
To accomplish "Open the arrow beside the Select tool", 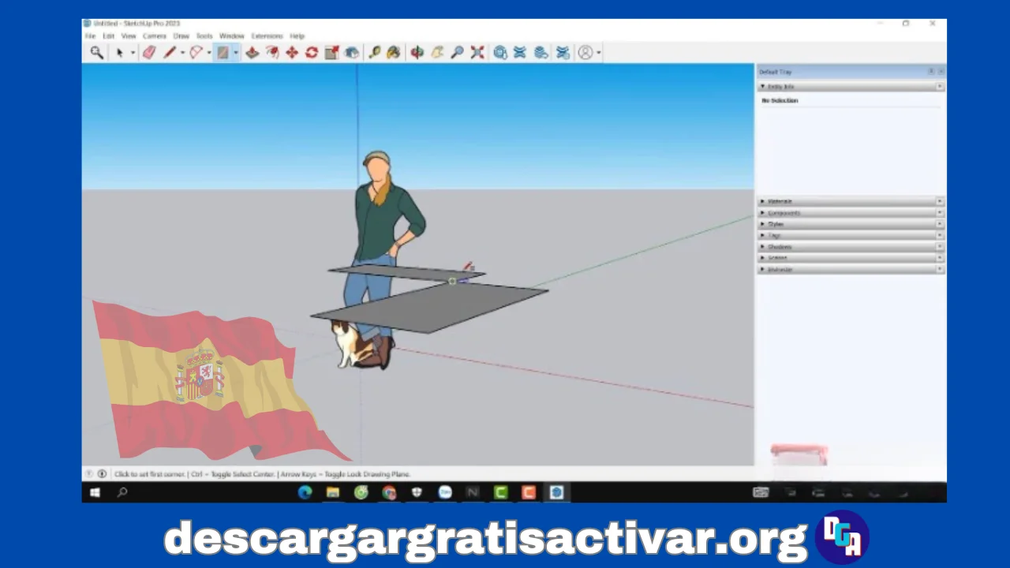I will pos(133,53).
